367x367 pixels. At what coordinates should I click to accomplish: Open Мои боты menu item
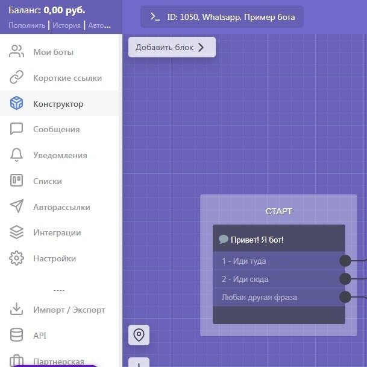click(60, 52)
